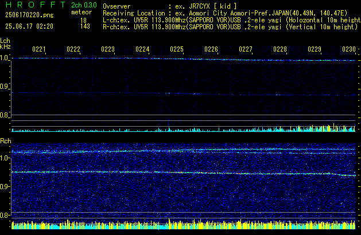Select the 0224 time marker
361x235 pixels.
click(142, 49)
